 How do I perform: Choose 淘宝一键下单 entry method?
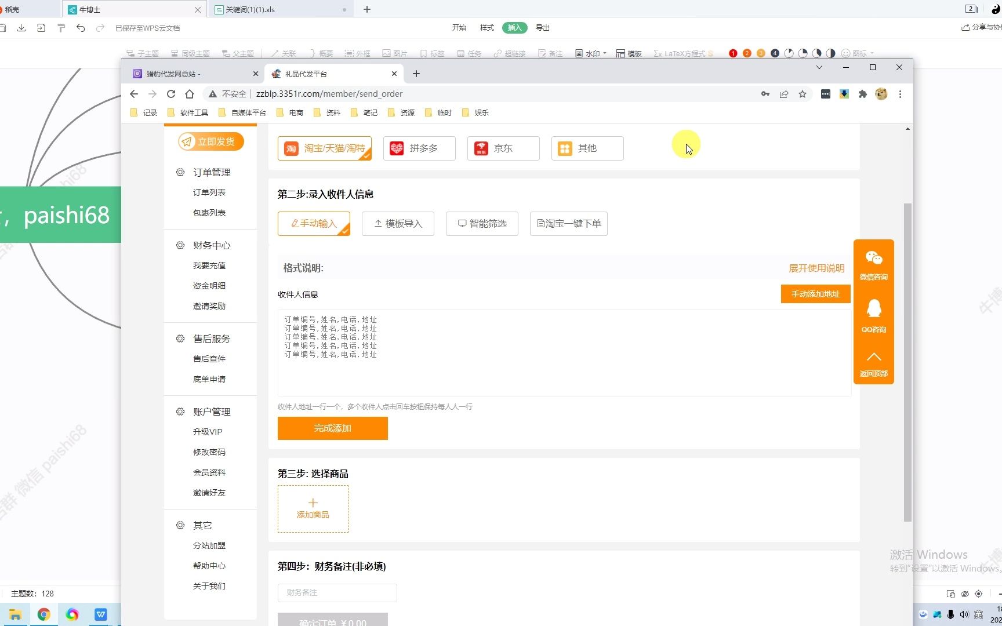pyautogui.click(x=569, y=224)
